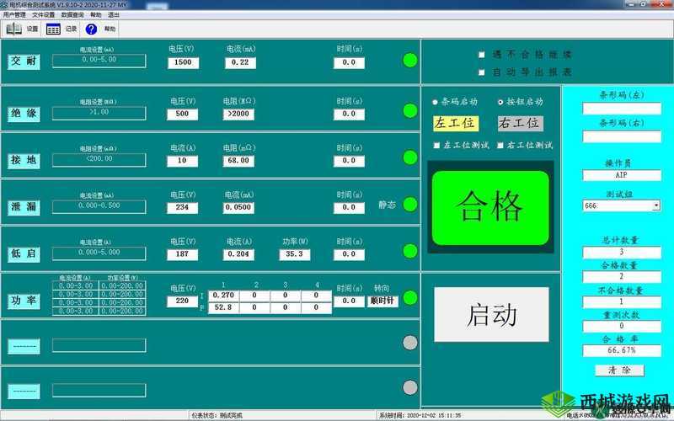Click the 设置 toolbar label
The image size is (674, 421).
(32, 29)
